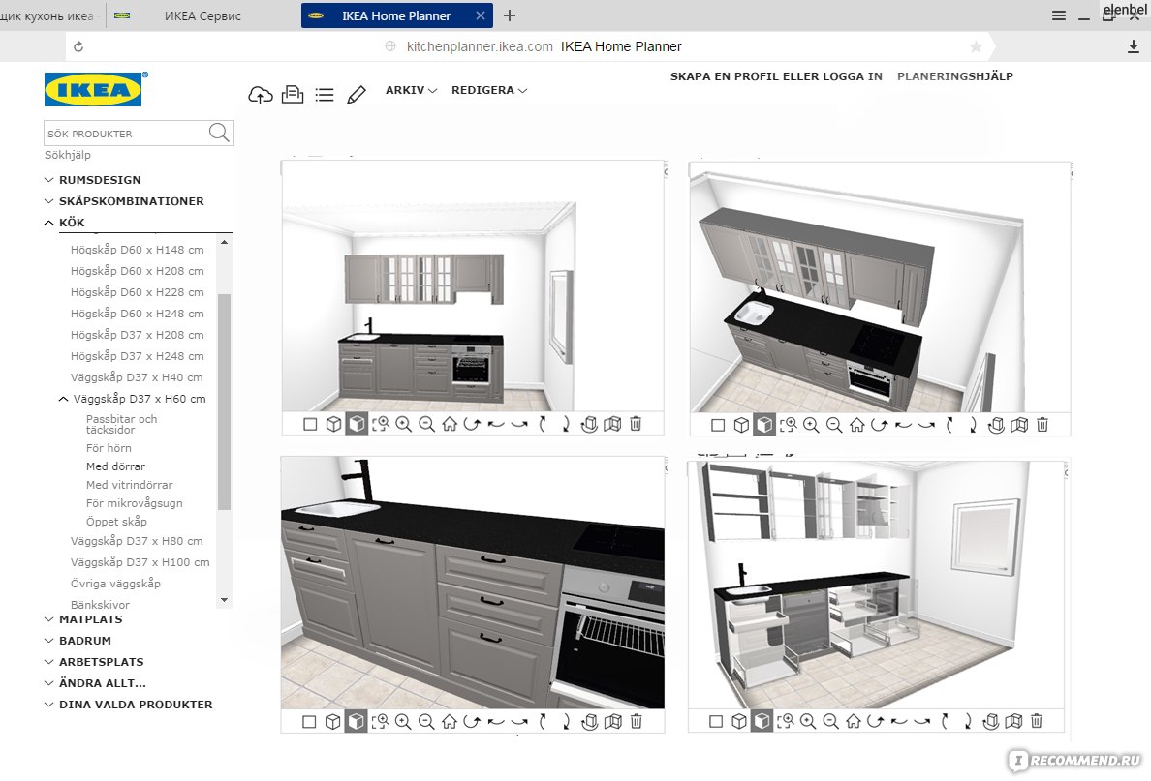Open the ARKIV menu
Image resolution: width=1151 pixels, height=781 pixels.
pyautogui.click(x=411, y=90)
